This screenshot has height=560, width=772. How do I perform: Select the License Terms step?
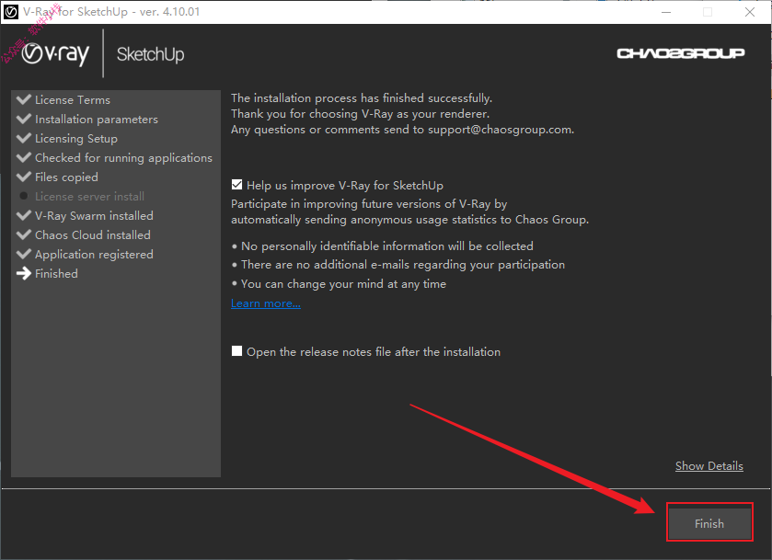click(x=73, y=100)
